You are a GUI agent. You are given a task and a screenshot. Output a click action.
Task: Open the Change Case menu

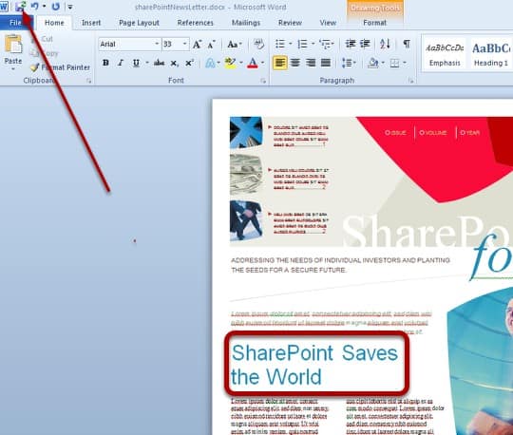[235, 44]
